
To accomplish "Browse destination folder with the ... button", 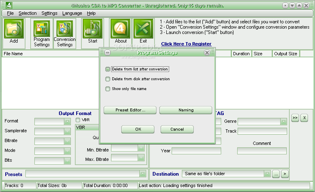I will [276, 174].
